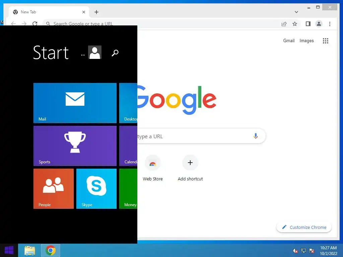
Task: Open the Web Store shortcut
Action: (153, 168)
